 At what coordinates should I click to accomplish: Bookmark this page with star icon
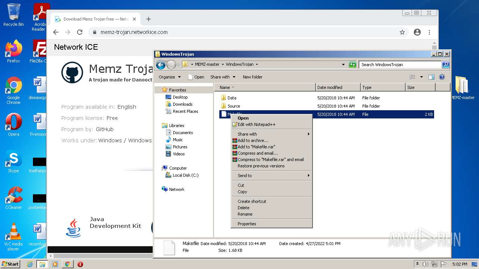[x=402, y=32]
